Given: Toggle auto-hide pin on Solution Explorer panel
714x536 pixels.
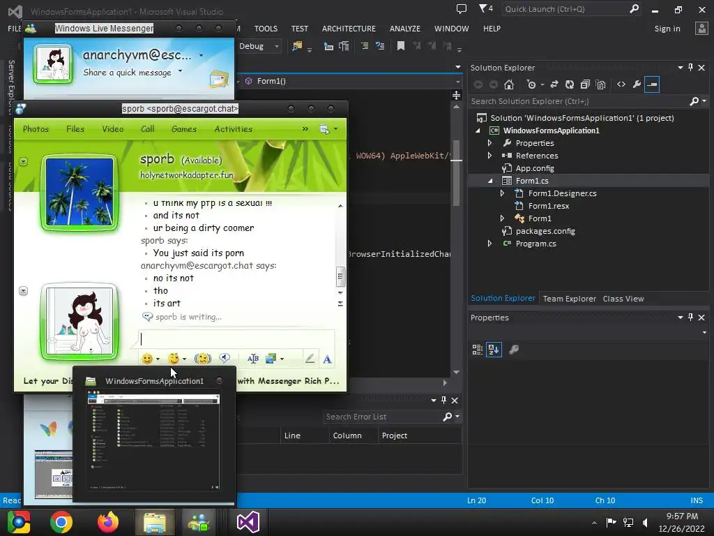Looking at the screenshot, I should 690,68.
